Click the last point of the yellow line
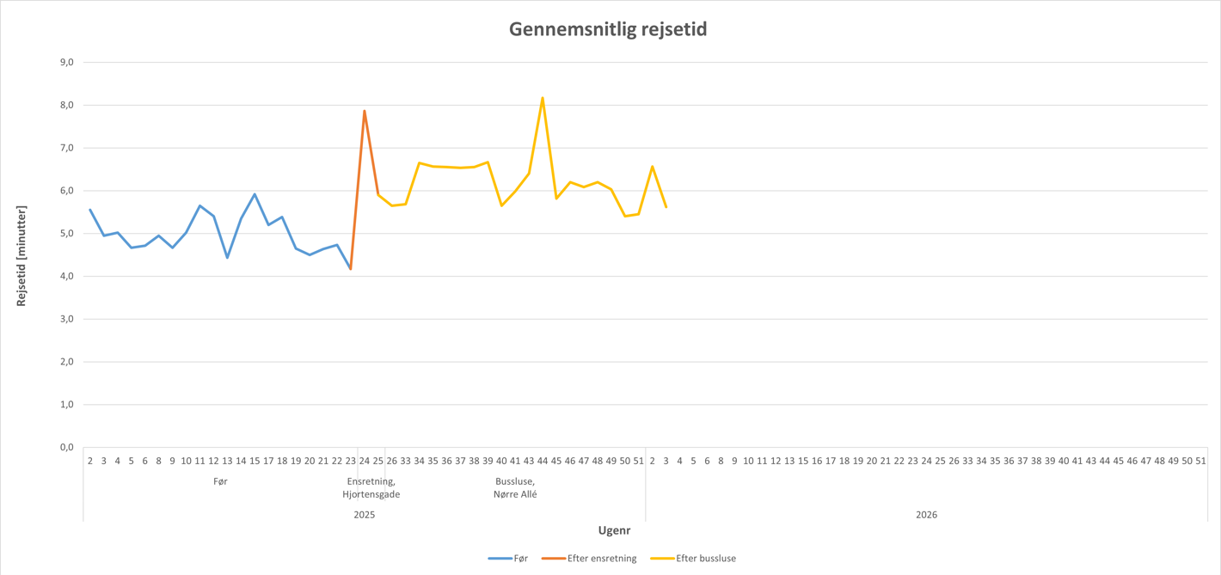The height and width of the screenshot is (575, 1221). [x=666, y=207]
